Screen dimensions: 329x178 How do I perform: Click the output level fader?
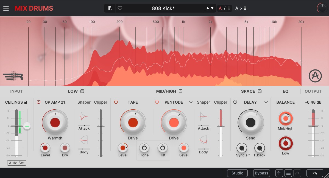(x=313, y=133)
